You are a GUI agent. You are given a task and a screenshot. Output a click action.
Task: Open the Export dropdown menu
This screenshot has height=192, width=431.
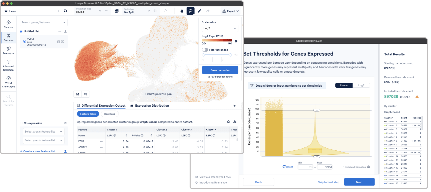231,11
